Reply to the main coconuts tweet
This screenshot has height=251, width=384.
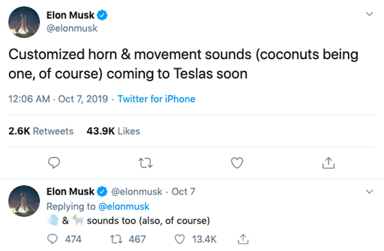coord(54,163)
